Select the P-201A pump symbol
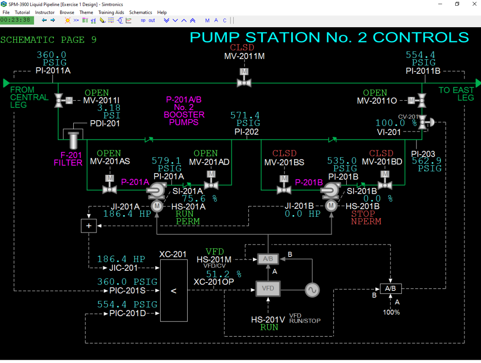The image size is (481, 363). click(x=157, y=191)
